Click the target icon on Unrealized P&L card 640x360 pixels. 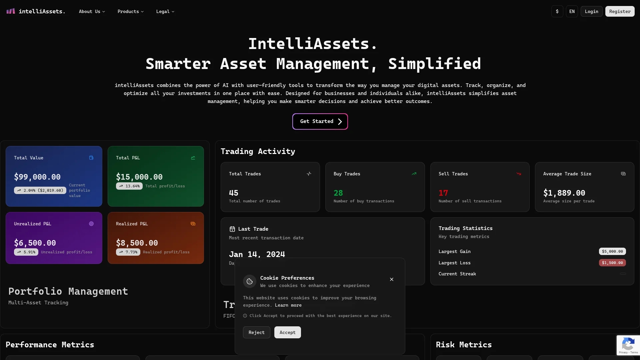pyautogui.click(x=91, y=224)
